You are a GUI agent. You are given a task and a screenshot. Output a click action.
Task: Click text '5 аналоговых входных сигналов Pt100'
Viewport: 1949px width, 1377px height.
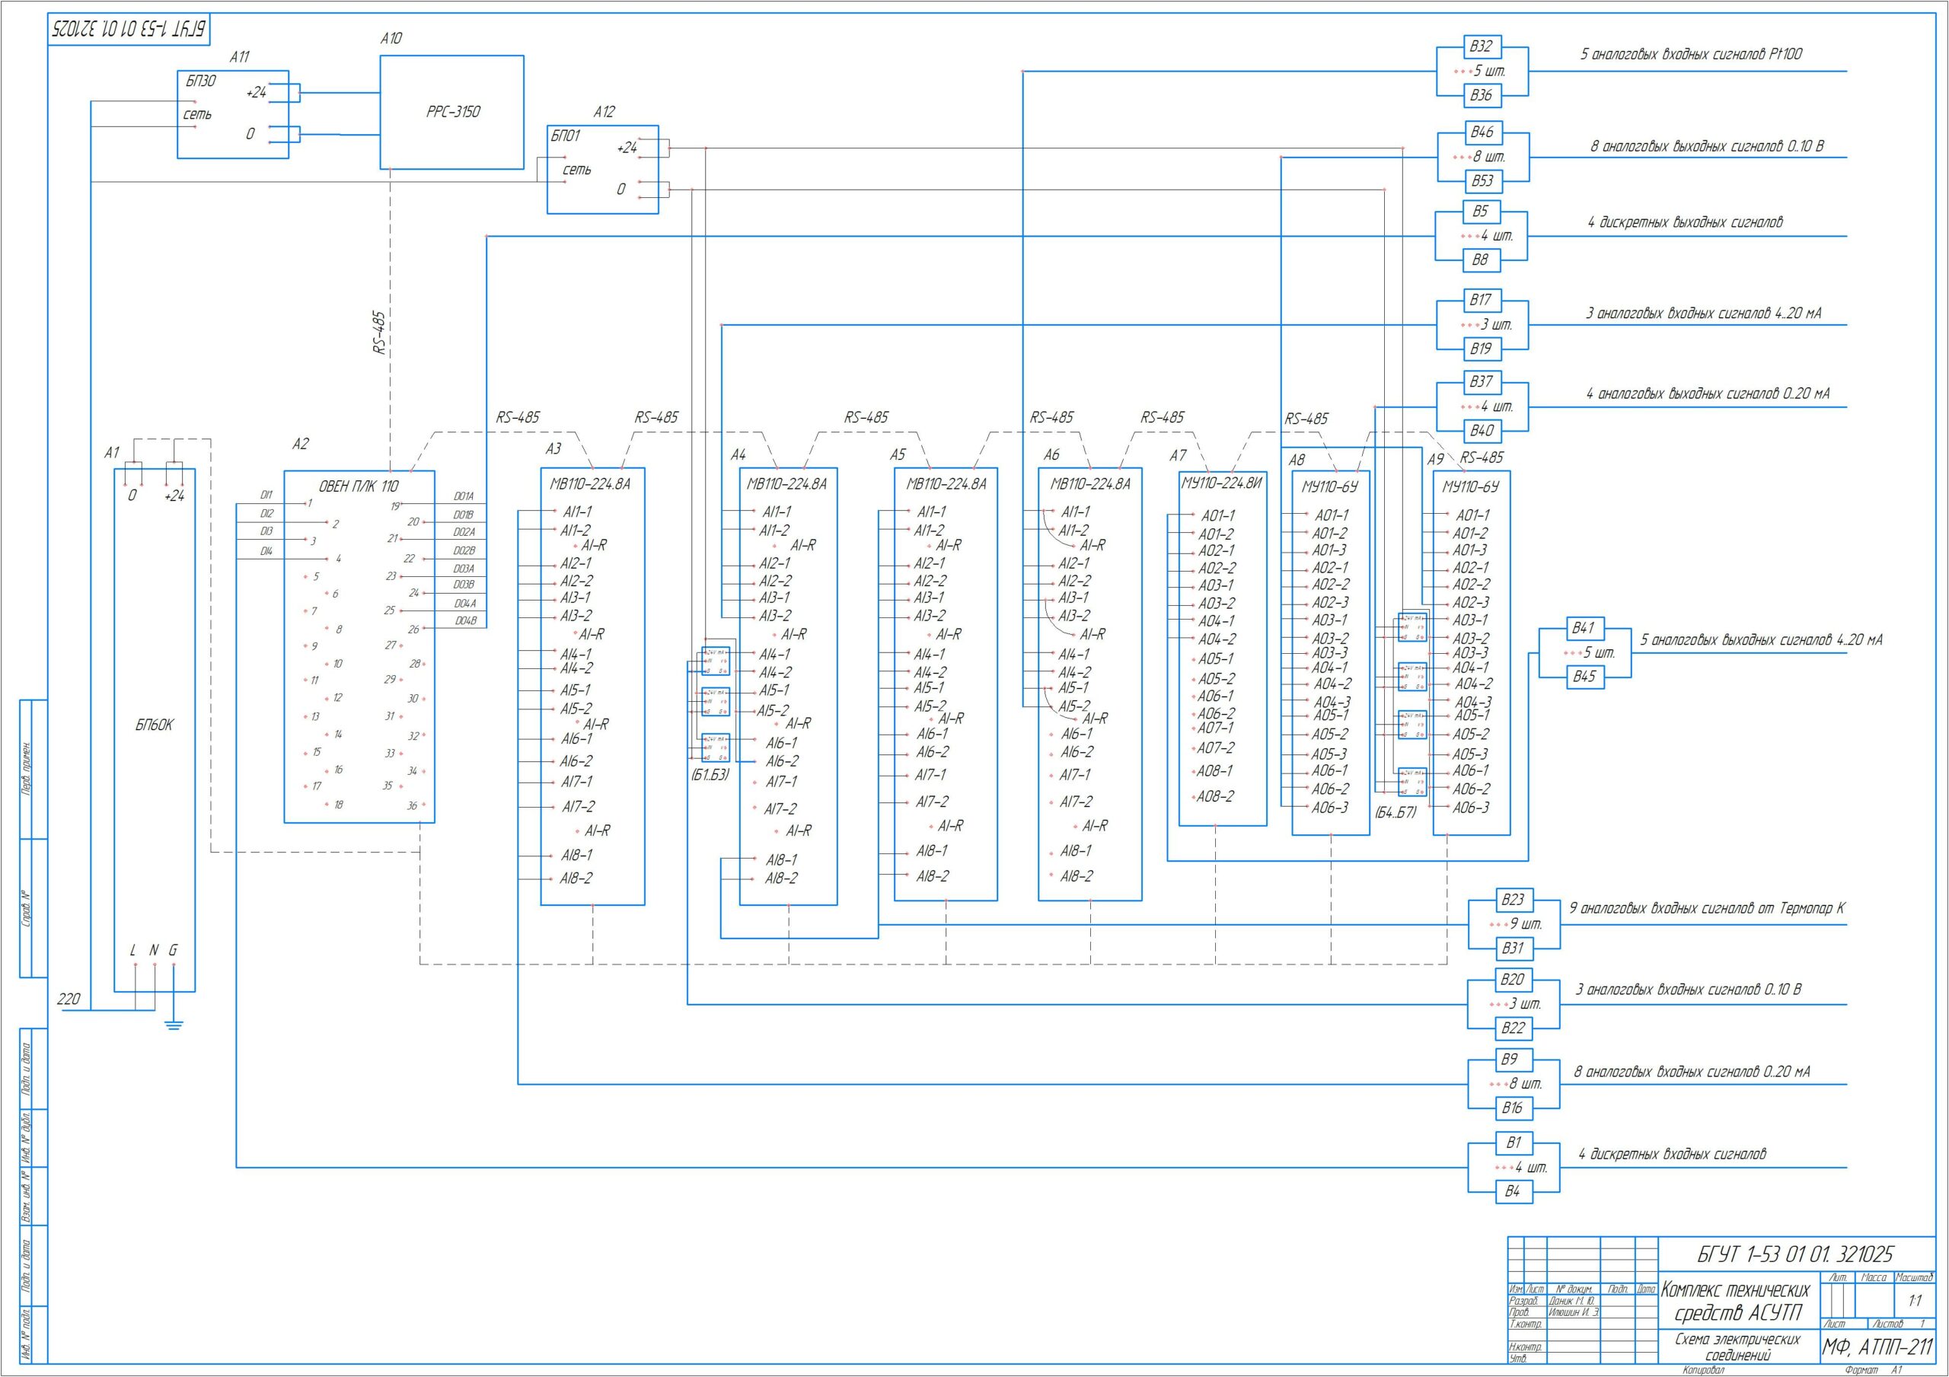coord(1691,54)
